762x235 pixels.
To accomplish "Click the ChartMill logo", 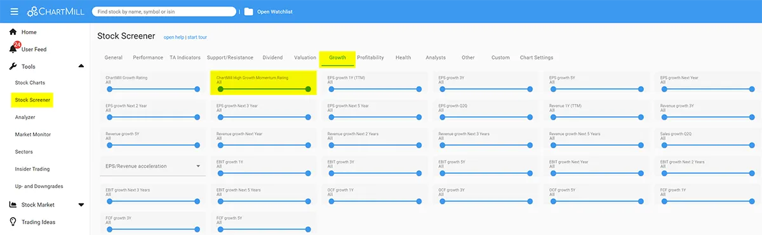I will (x=57, y=11).
